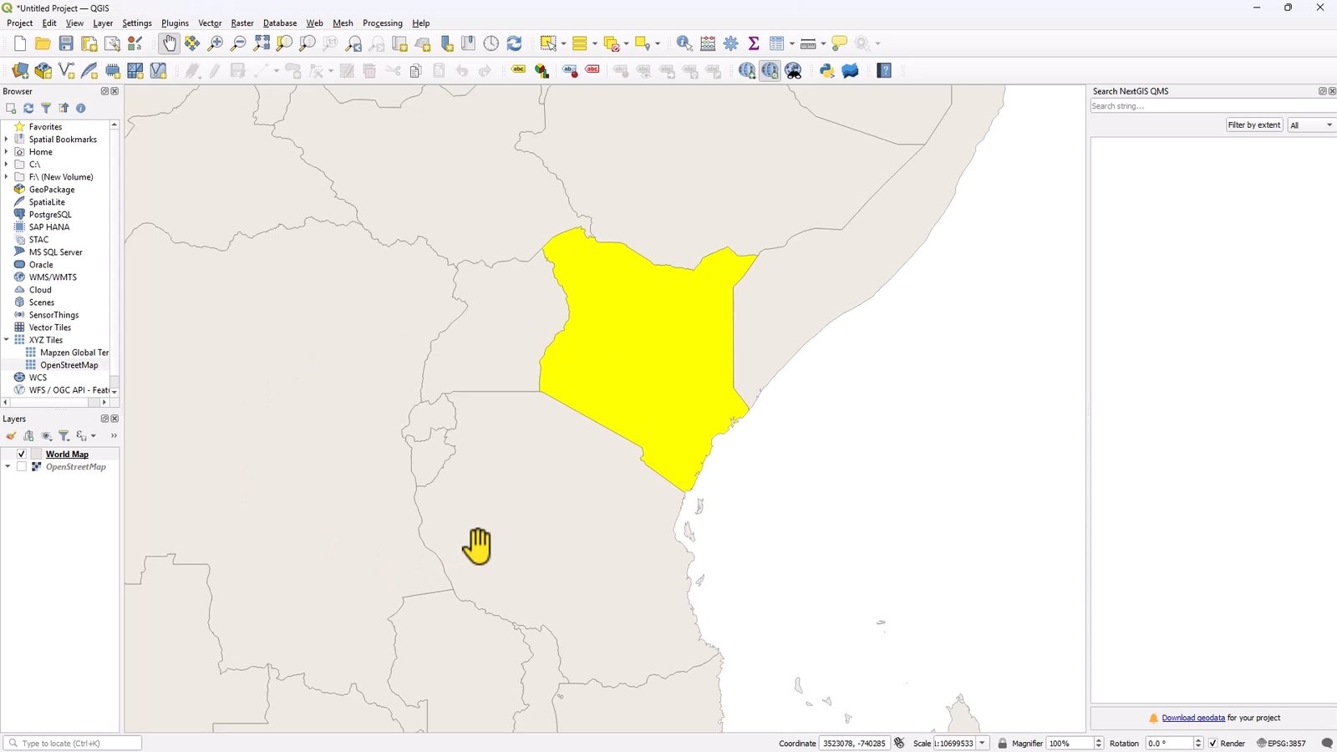Click the Magnifier percentage stepper up arrow
The width and height of the screenshot is (1337, 752).
coord(1097,739)
